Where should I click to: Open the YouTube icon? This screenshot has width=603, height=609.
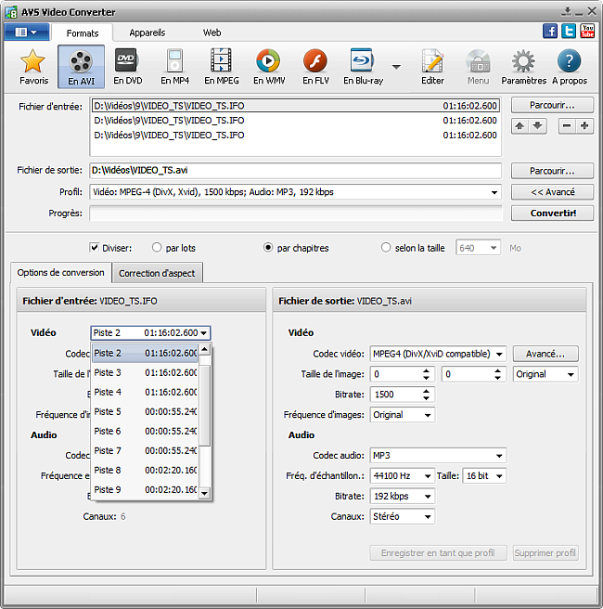click(x=587, y=31)
